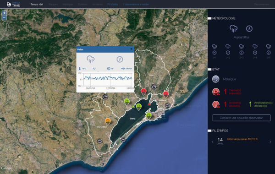Click Déclarer une nouvelle observation button
The width and height of the screenshot is (275, 174).
(242, 118)
